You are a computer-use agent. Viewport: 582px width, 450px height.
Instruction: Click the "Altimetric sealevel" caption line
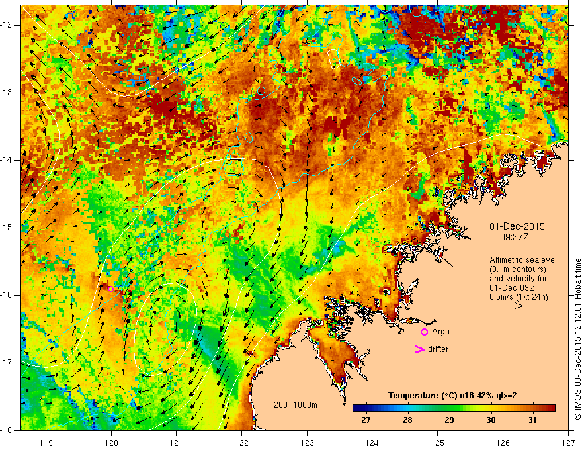[x=523, y=260]
